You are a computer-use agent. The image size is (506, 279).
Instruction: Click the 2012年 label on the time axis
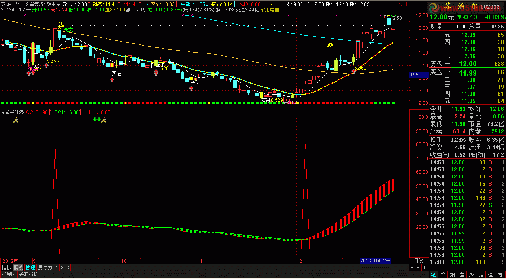(x=10, y=261)
